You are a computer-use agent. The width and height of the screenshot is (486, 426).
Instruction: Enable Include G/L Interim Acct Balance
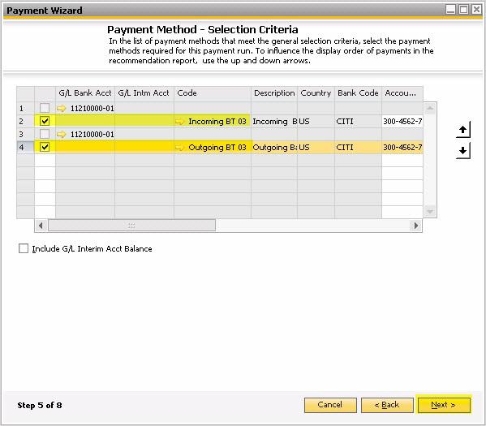click(24, 248)
